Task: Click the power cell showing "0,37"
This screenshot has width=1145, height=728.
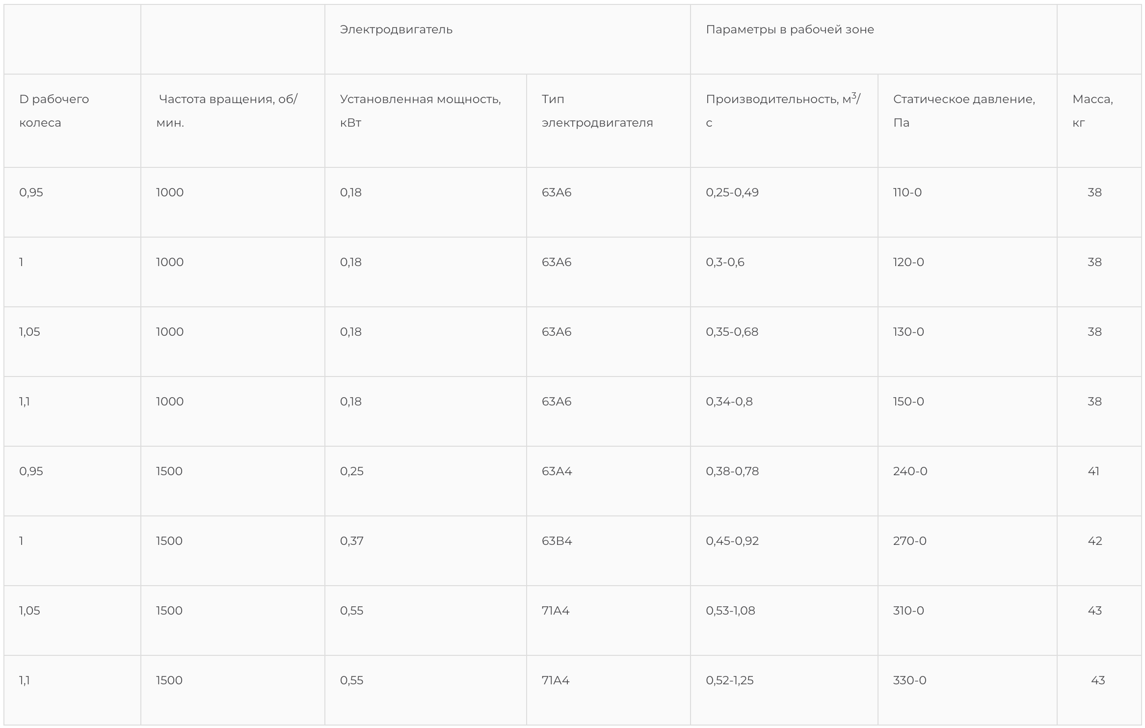Action: pos(351,541)
